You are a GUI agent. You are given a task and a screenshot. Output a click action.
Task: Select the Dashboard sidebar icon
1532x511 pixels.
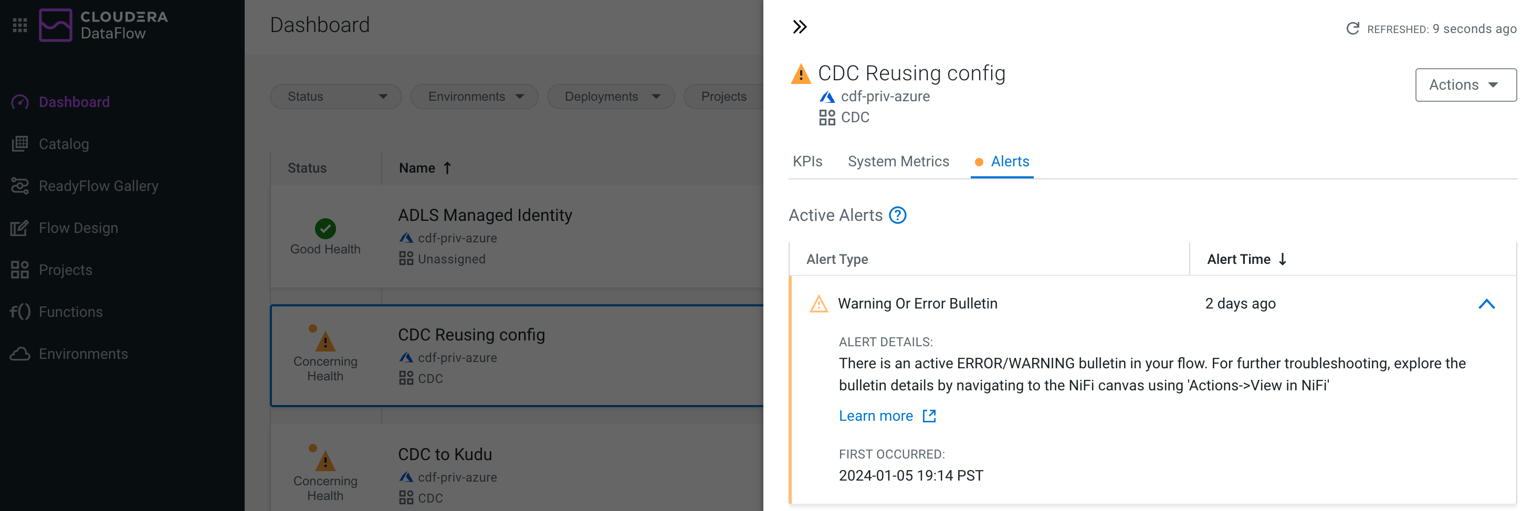[19, 102]
